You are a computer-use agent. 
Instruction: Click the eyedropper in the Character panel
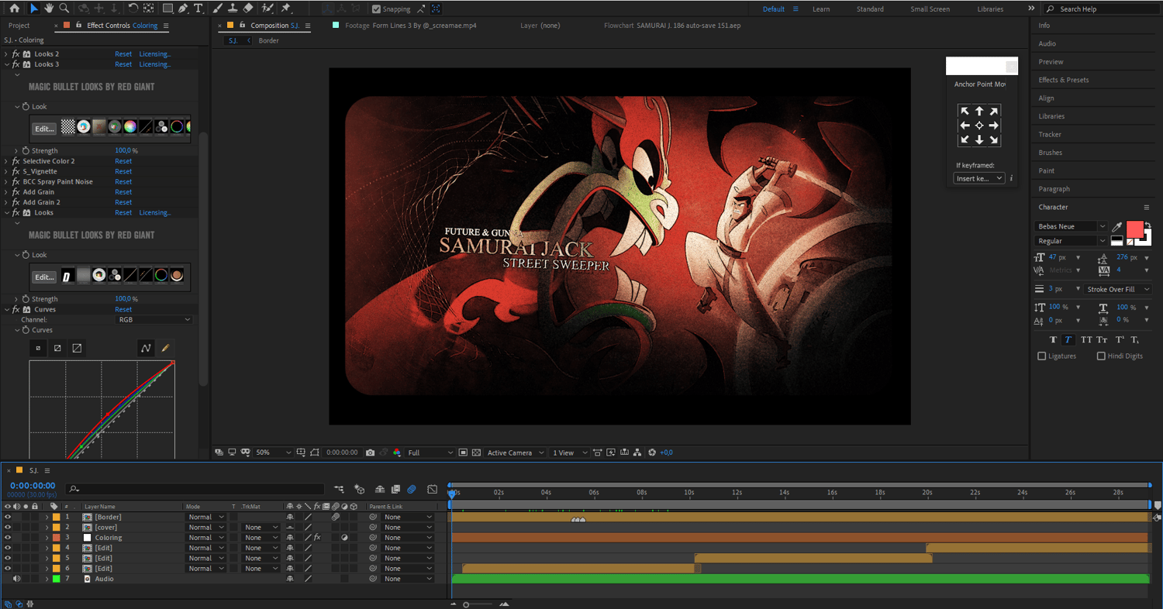coord(1116,227)
